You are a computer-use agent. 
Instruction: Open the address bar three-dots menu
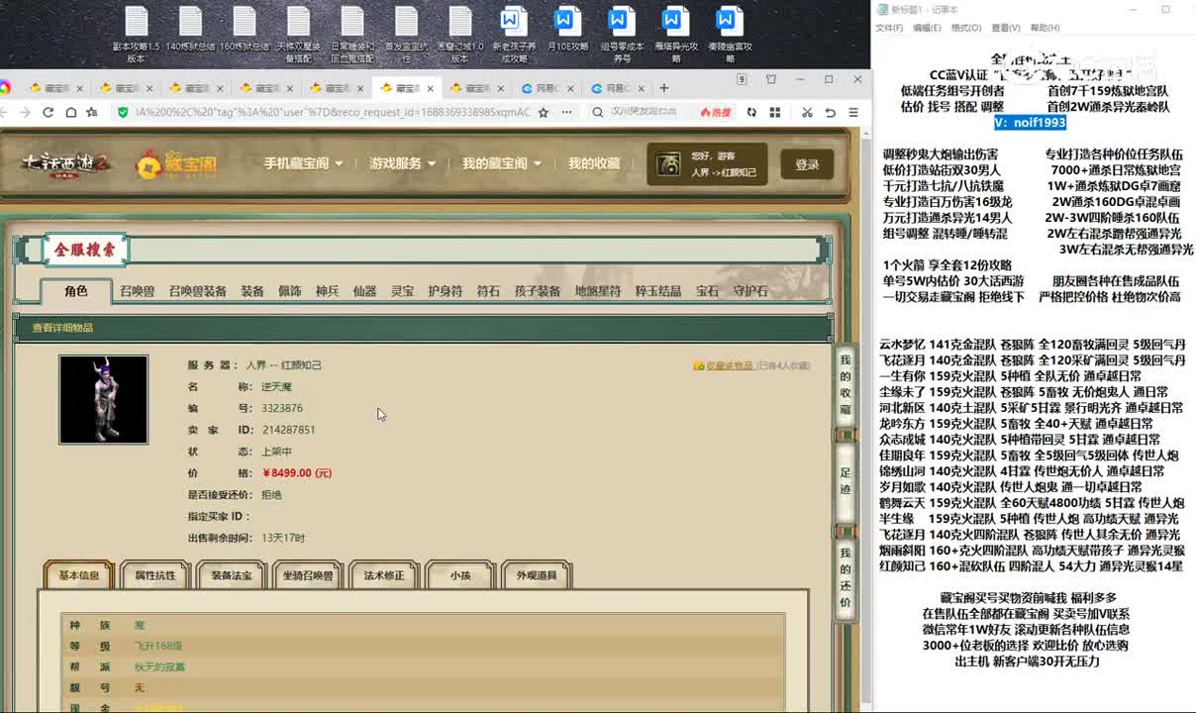pos(565,113)
